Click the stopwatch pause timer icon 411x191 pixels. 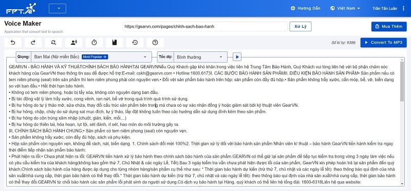click(x=94, y=43)
